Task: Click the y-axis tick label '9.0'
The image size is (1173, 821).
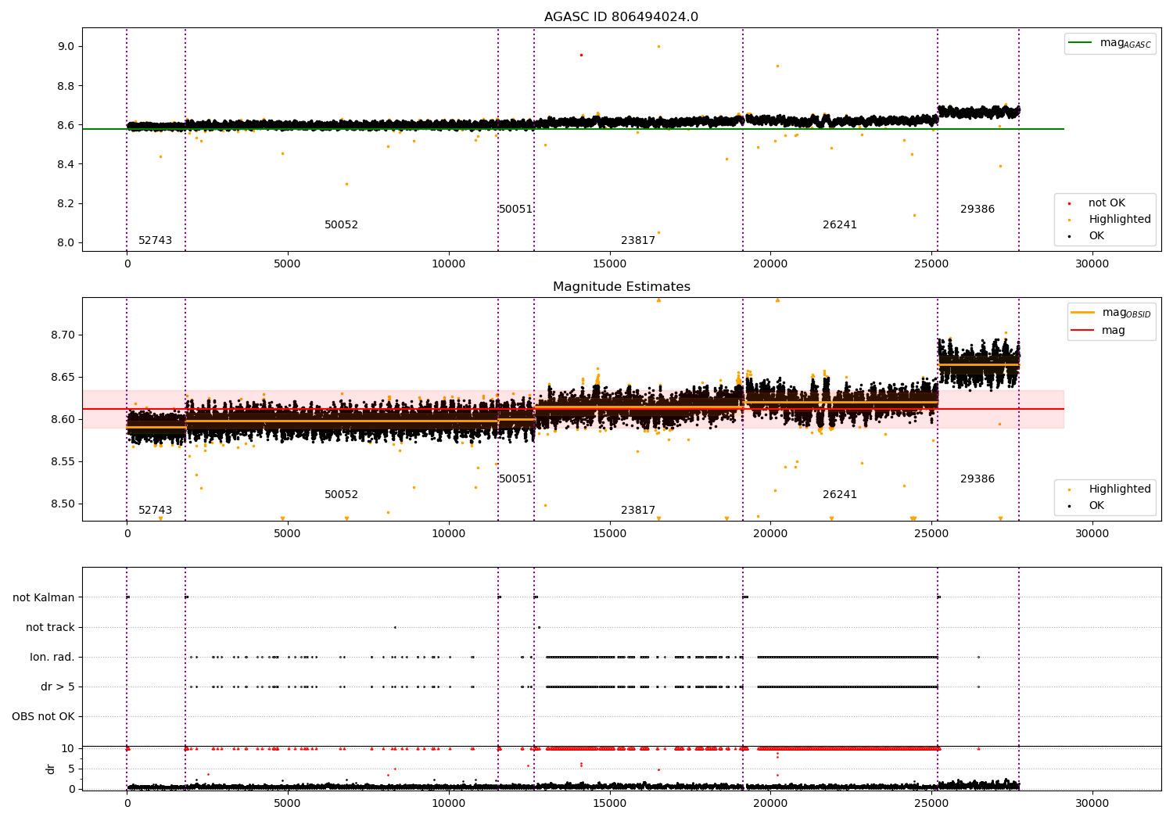Action: pos(66,47)
